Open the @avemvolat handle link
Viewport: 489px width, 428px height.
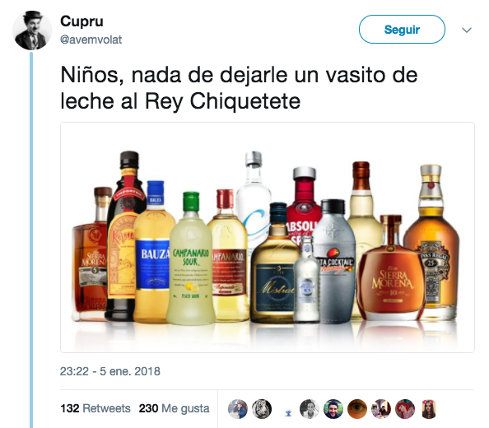coord(91,40)
